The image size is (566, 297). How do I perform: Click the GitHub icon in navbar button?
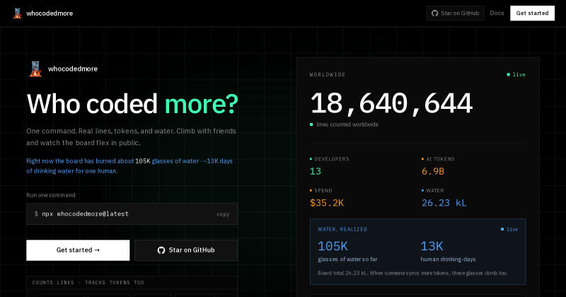pyautogui.click(x=435, y=13)
